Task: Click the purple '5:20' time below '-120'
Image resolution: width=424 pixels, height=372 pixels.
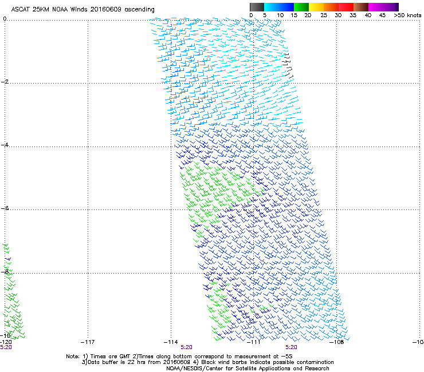Action: (x=6, y=347)
